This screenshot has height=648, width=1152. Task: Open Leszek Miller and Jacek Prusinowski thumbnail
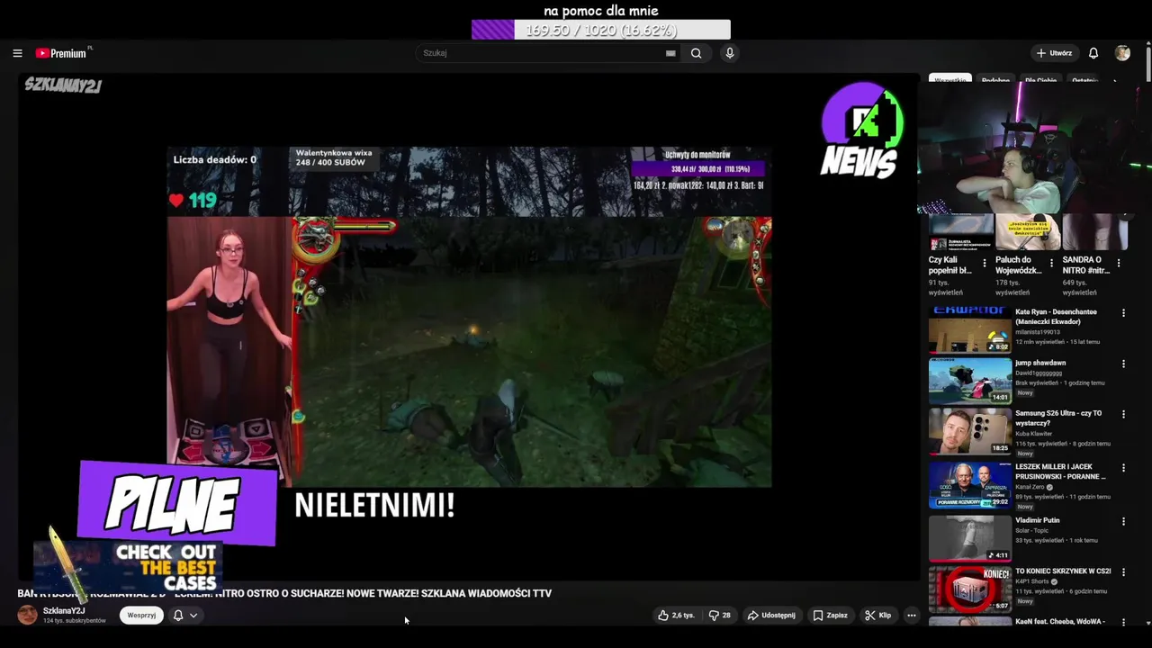click(970, 485)
